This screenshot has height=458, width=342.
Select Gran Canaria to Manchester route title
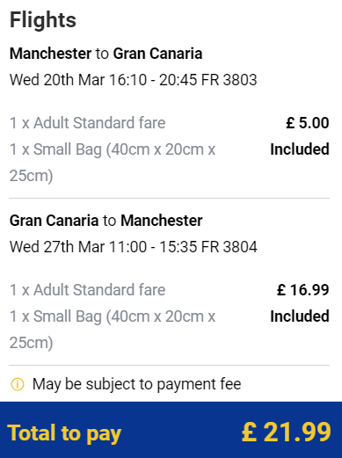(106, 221)
